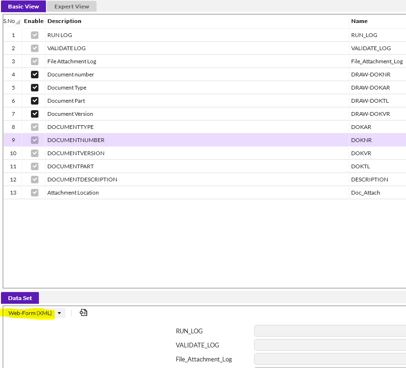
Task: Click the Web-Form dropdown arrow
Action: click(59, 313)
